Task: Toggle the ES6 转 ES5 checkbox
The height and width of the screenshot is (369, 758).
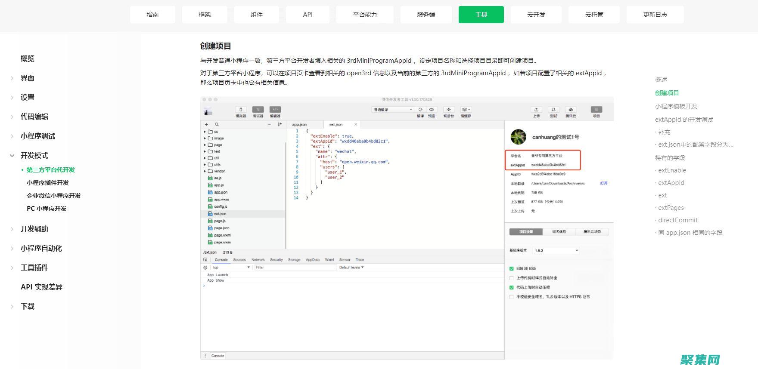Action: (x=512, y=268)
